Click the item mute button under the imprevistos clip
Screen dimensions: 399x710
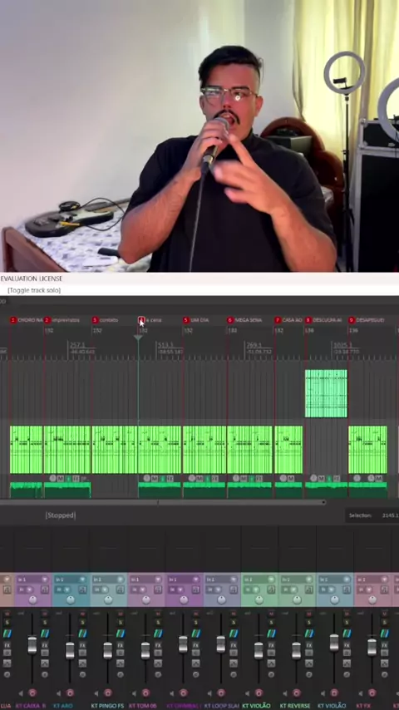click(x=60, y=479)
